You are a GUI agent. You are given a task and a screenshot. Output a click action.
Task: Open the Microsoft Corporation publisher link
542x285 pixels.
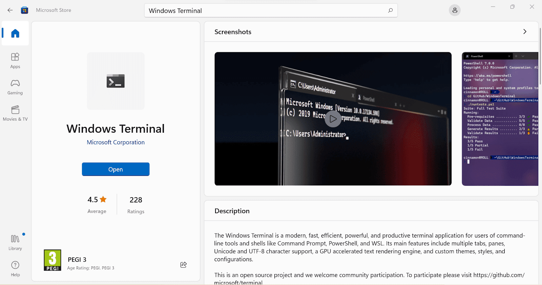click(116, 142)
